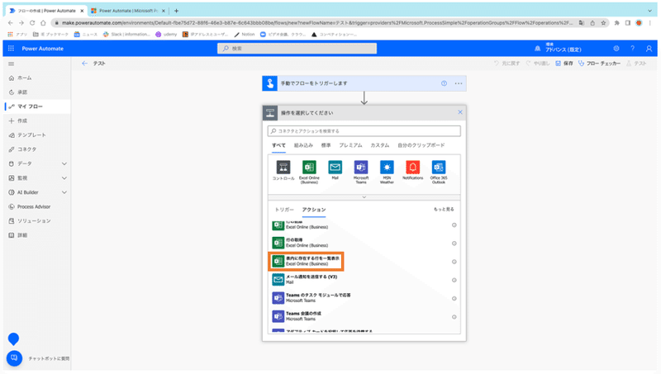Choose the Office 365 Outlook connector icon

[x=439, y=168]
